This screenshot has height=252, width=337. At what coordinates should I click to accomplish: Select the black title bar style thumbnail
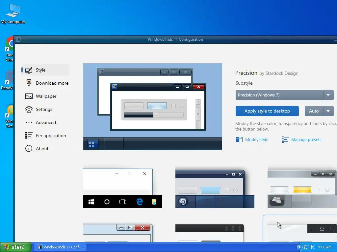click(x=210, y=233)
